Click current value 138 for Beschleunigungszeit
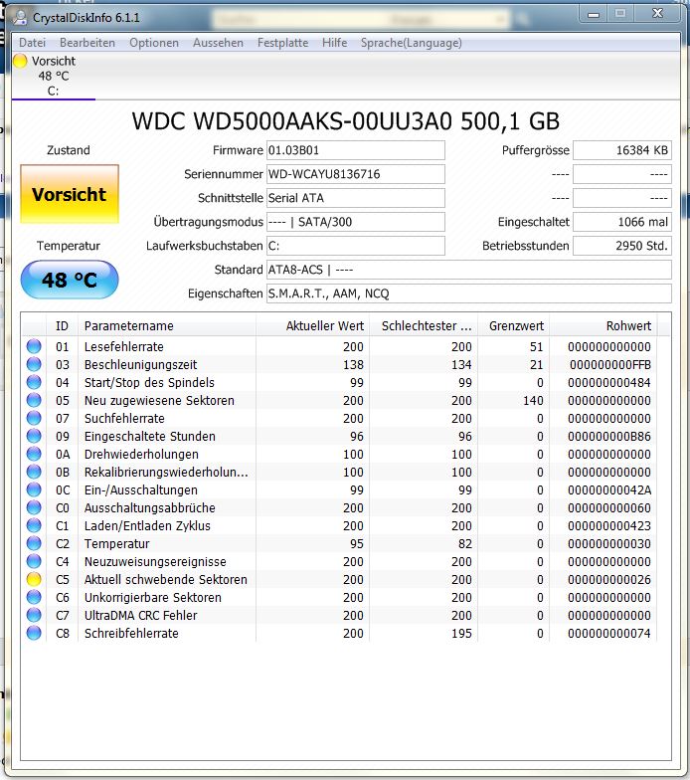 (x=354, y=364)
